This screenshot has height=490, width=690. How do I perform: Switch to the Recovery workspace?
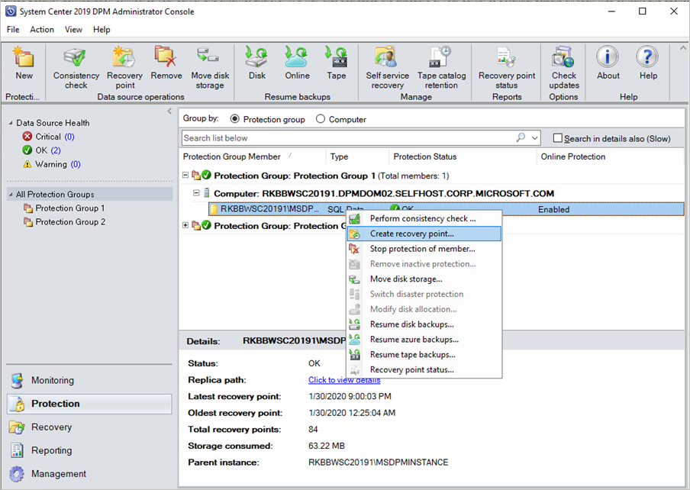click(51, 427)
